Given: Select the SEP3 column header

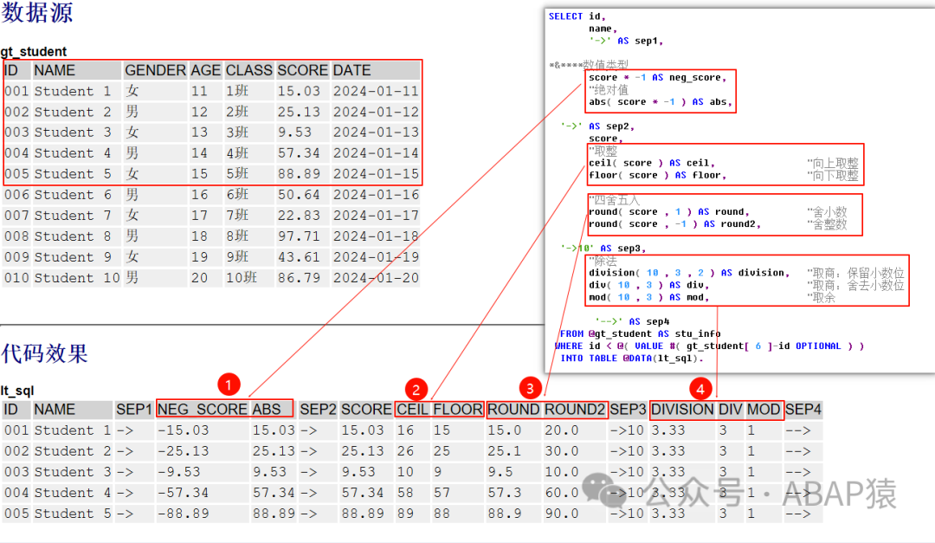Looking at the screenshot, I should point(628,410).
